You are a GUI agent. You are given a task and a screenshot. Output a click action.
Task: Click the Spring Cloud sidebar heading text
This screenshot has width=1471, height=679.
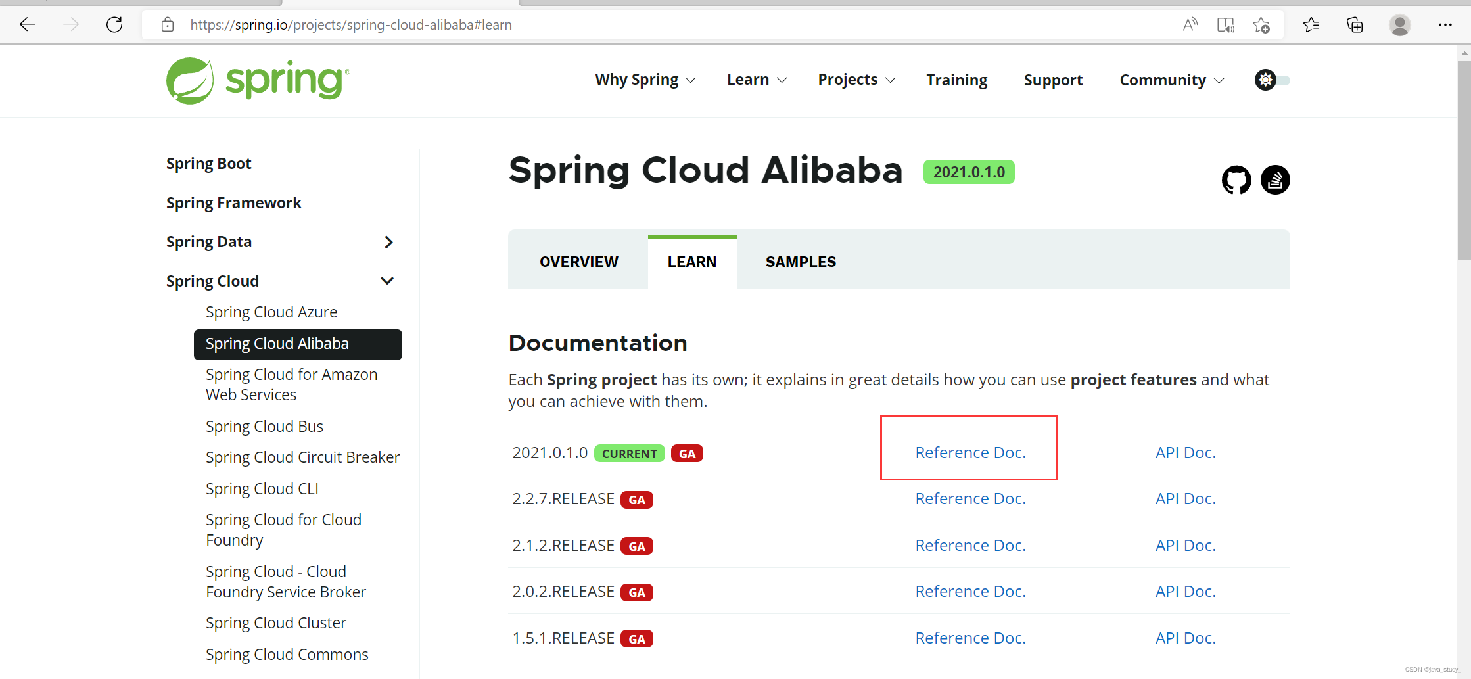point(212,281)
